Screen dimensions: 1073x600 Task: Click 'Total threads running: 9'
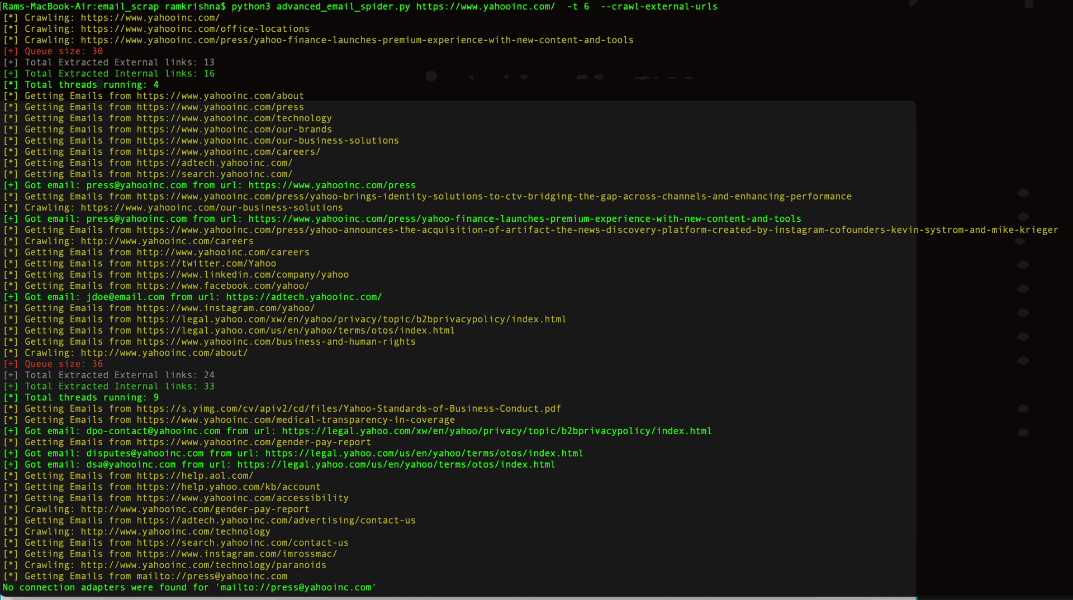(81, 398)
